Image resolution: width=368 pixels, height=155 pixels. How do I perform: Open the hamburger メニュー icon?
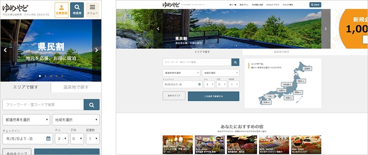pos(93,10)
